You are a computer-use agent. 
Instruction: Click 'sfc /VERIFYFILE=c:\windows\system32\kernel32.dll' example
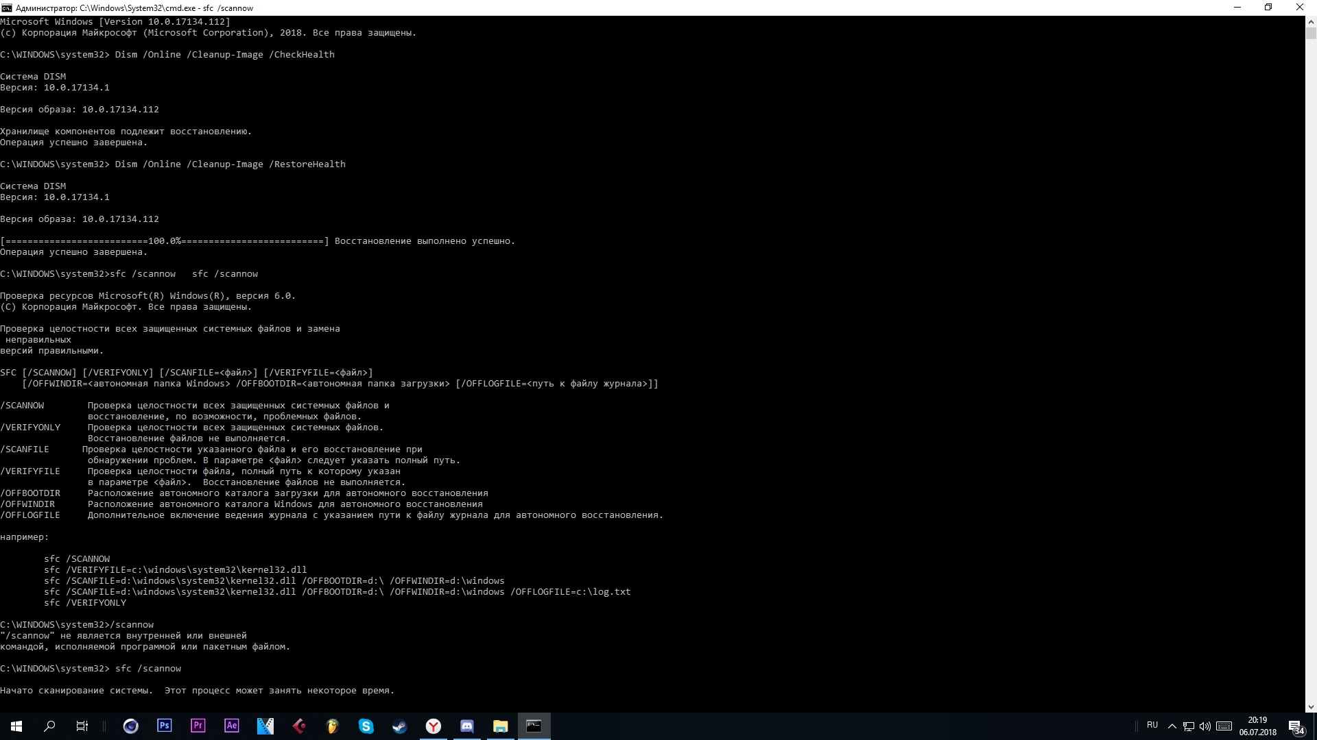pyautogui.click(x=176, y=570)
